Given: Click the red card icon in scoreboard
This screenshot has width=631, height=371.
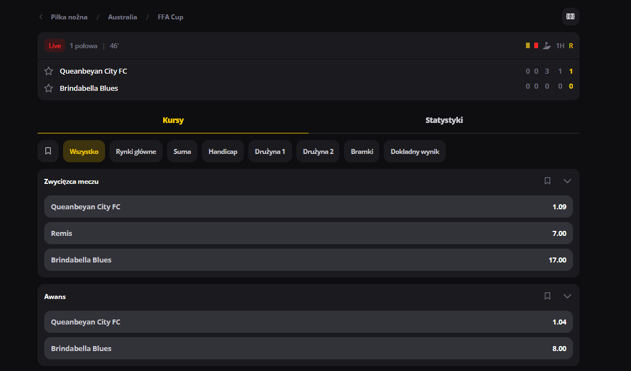Looking at the screenshot, I should 536,46.
